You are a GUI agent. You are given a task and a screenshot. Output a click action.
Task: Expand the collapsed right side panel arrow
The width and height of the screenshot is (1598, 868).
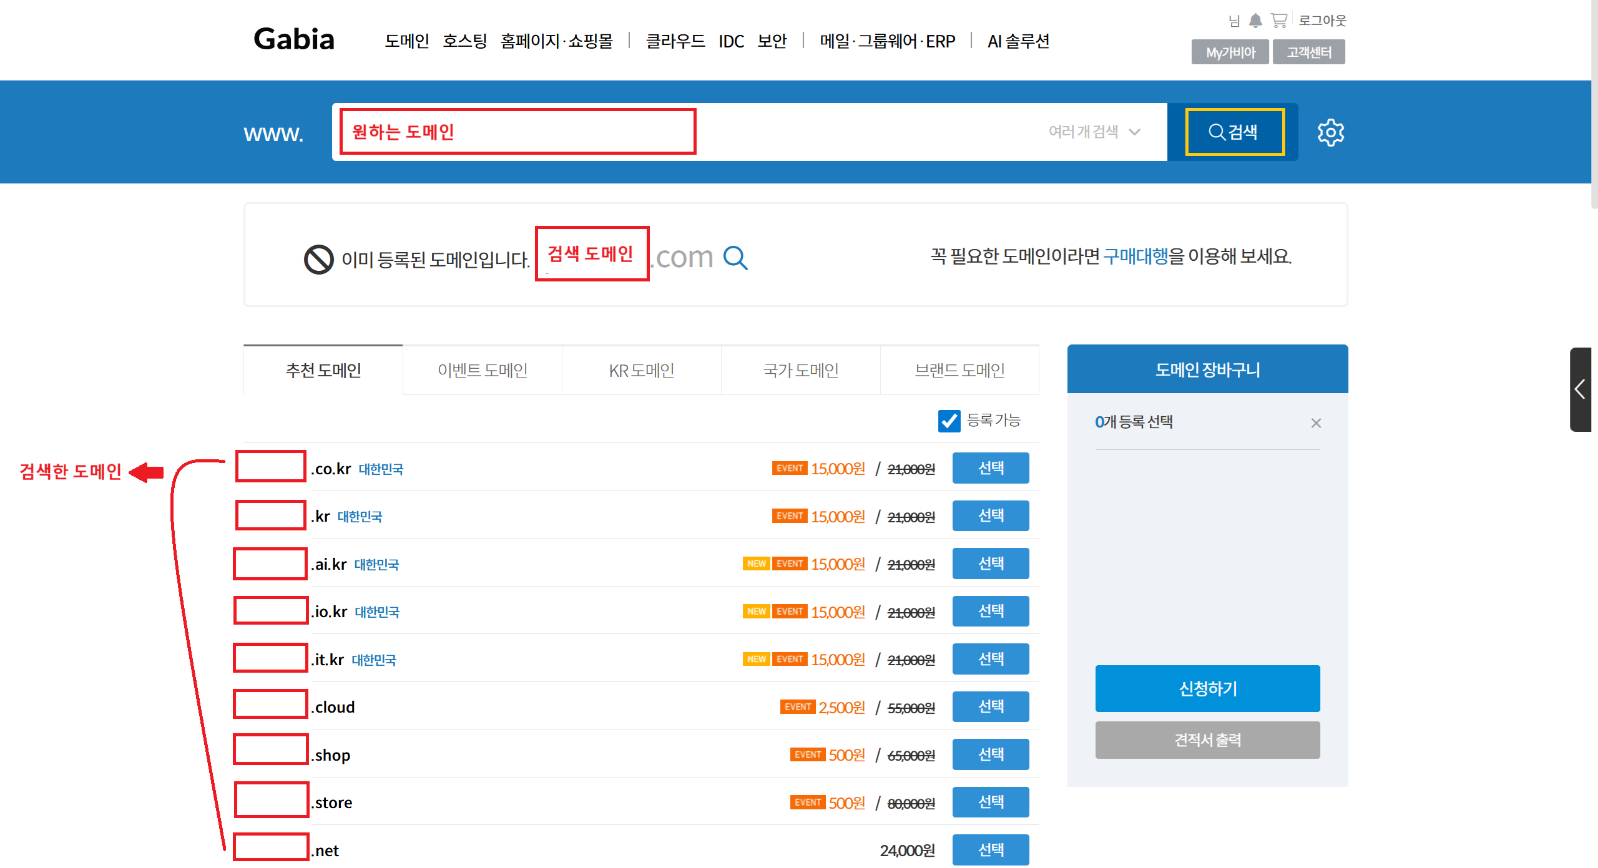[x=1580, y=389]
